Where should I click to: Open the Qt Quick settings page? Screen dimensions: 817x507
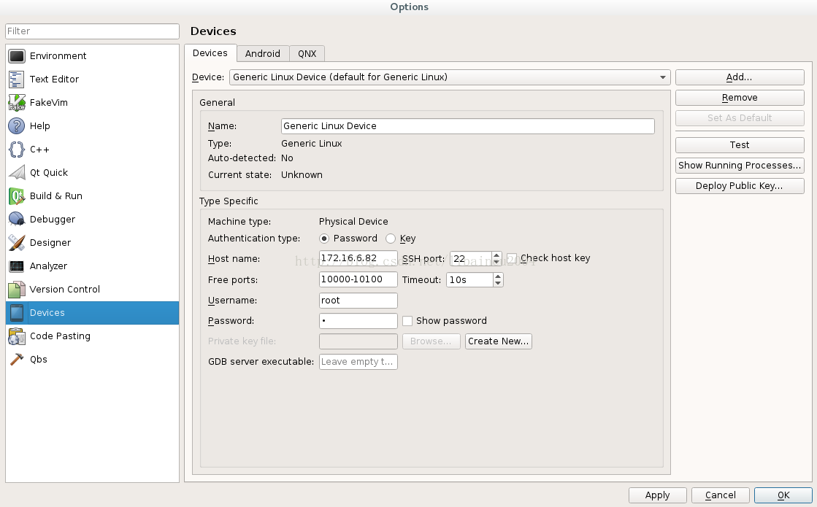click(x=50, y=172)
